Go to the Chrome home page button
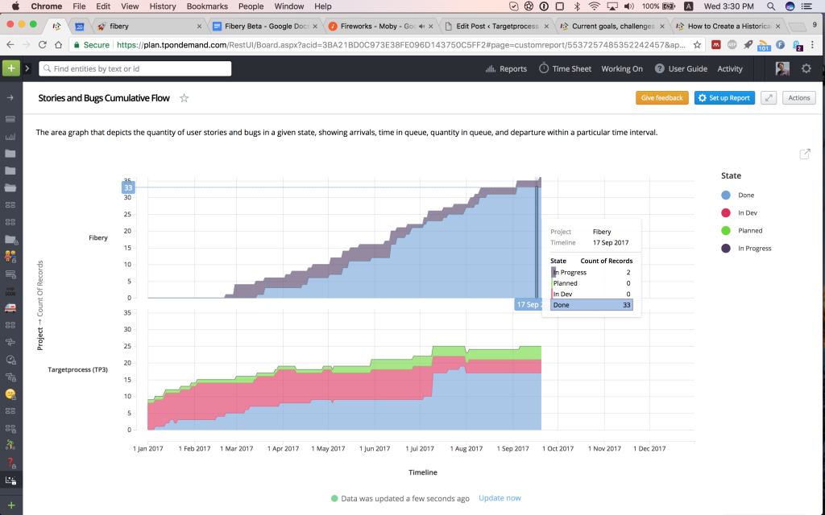Image resolution: width=825 pixels, height=515 pixels. (58, 45)
